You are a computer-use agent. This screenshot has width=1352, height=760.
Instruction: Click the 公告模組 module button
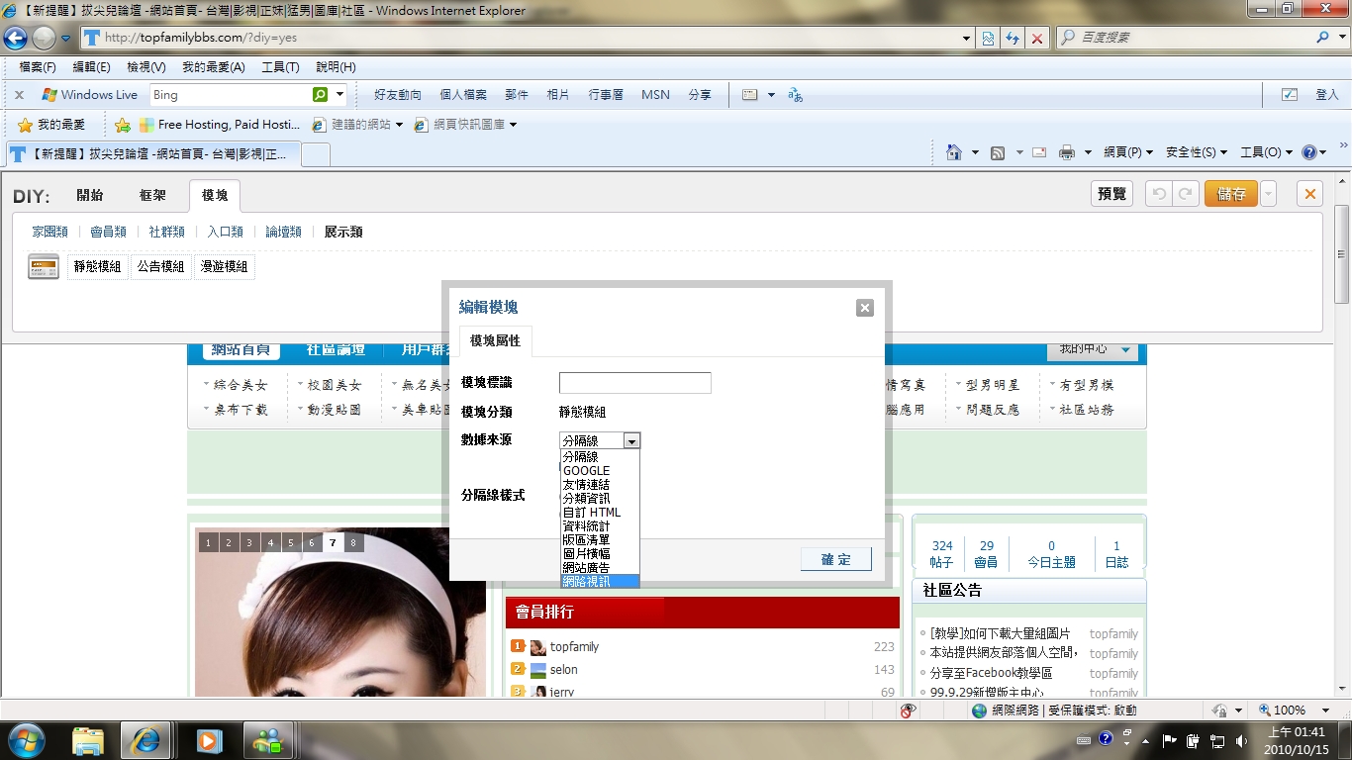(160, 266)
